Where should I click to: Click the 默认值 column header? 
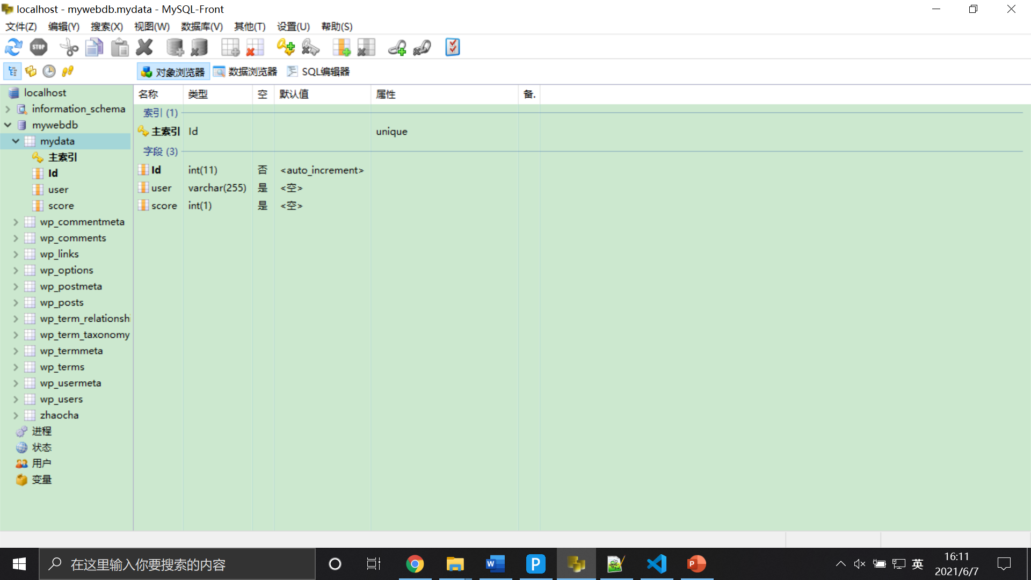coord(322,95)
